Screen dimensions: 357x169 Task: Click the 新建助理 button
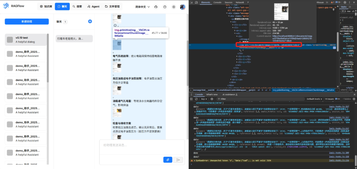coord(27,21)
